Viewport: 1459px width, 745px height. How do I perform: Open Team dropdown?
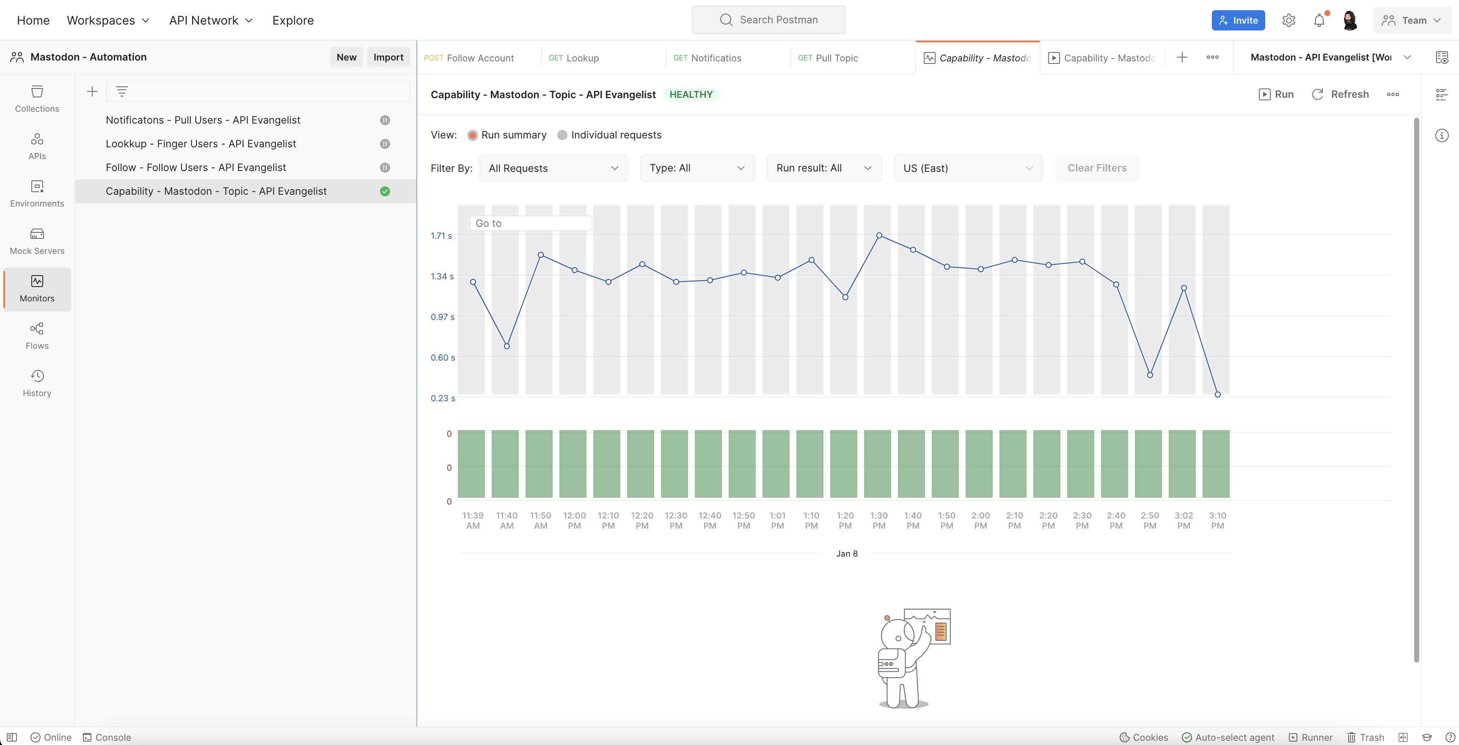coord(1412,20)
